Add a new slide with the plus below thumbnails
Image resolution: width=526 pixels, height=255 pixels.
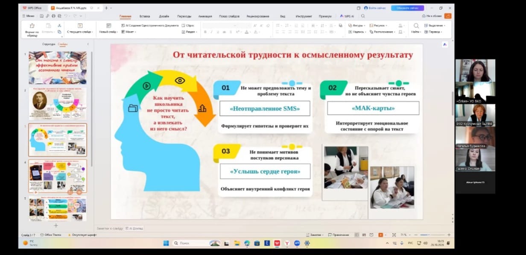click(x=56, y=226)
